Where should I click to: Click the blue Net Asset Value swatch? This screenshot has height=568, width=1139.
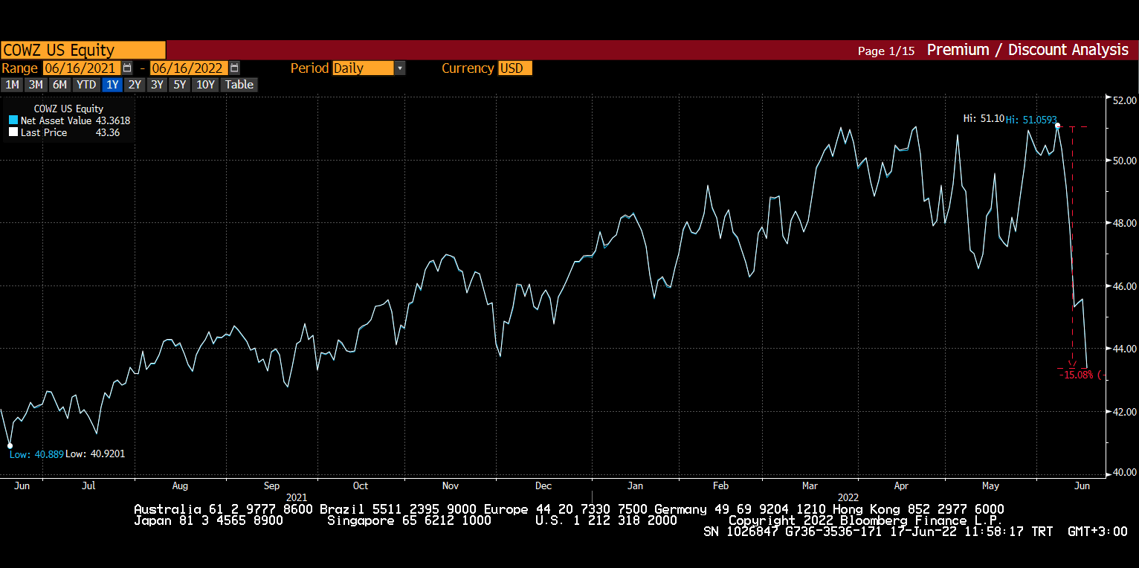[13, 120]
